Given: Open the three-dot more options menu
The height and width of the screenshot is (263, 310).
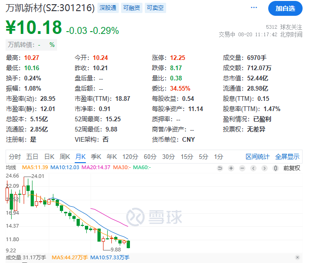Looking at the screenshot, I should pyautogui.click(x=254, y=8).
